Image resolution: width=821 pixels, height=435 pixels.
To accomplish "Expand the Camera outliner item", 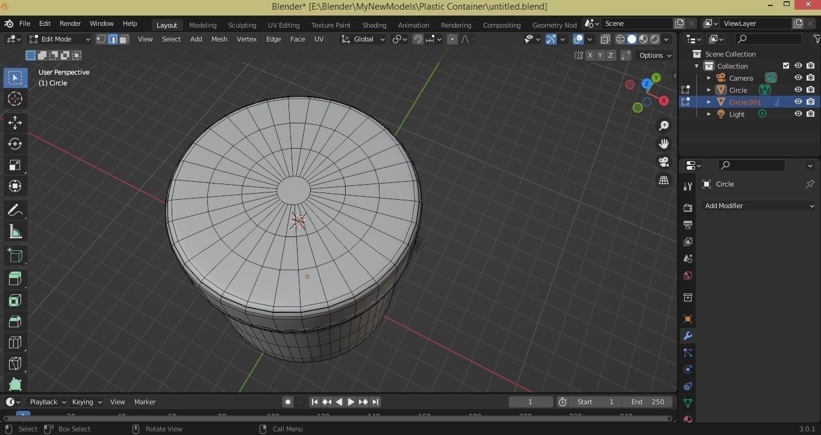I will click(x=709, y=78).
